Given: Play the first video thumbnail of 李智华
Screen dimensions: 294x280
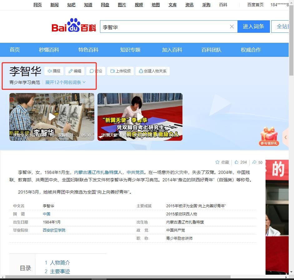Looking at the screenshot, I should pos(52,117).
